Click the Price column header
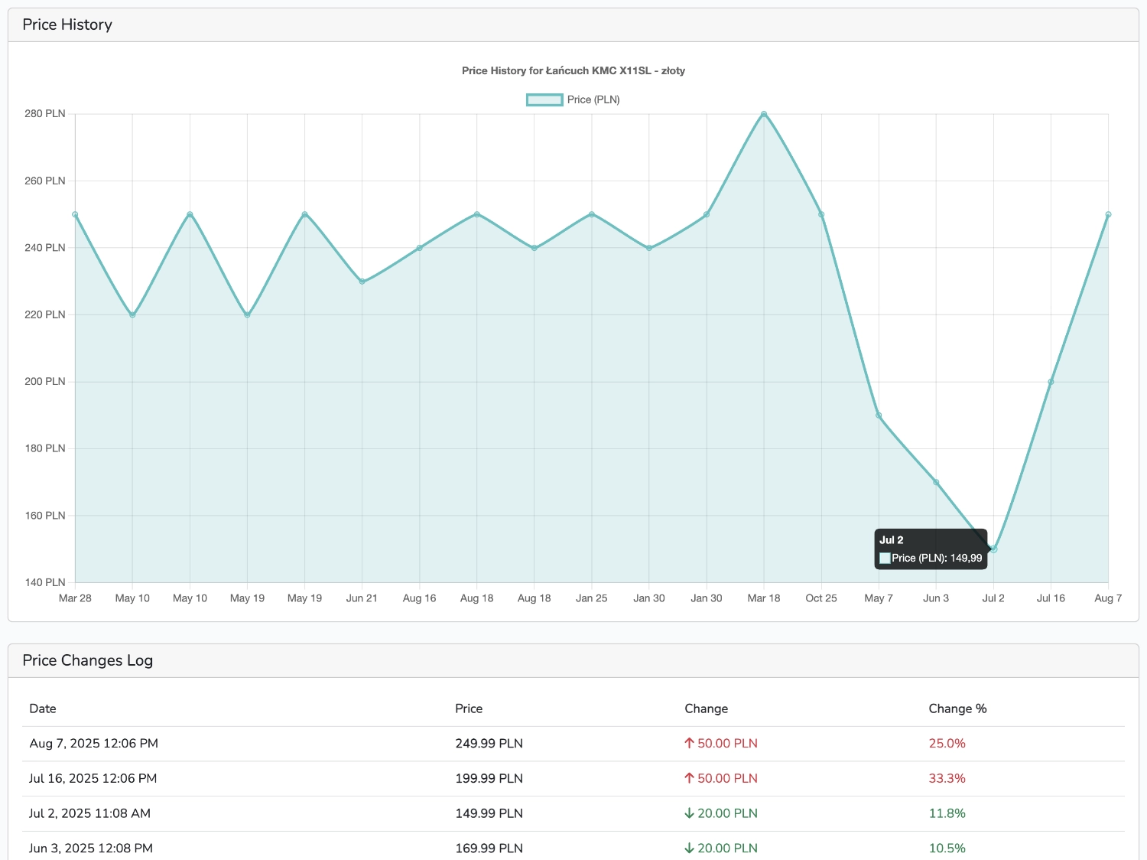Screen dimensions: 1147x860 (469, 709)
